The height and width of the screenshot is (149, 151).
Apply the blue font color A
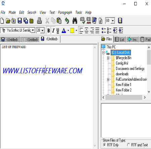[x=64, y=30]
